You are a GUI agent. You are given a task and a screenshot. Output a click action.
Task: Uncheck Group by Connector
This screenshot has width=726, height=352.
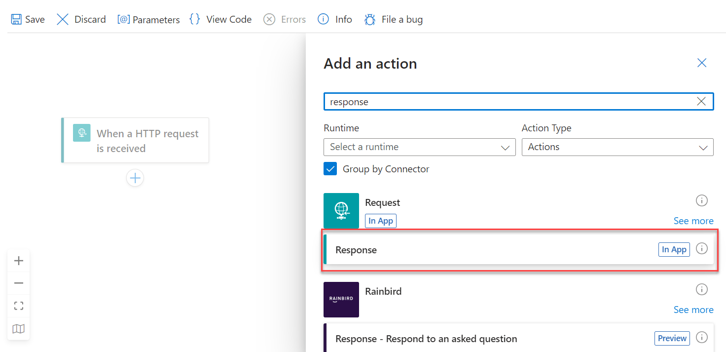click(330, 168)
